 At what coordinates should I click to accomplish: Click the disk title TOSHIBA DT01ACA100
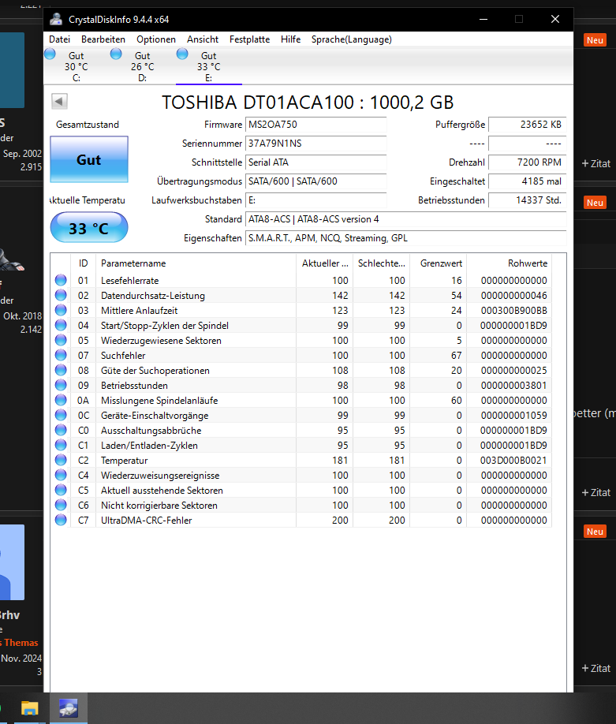[x=308, y=103]
